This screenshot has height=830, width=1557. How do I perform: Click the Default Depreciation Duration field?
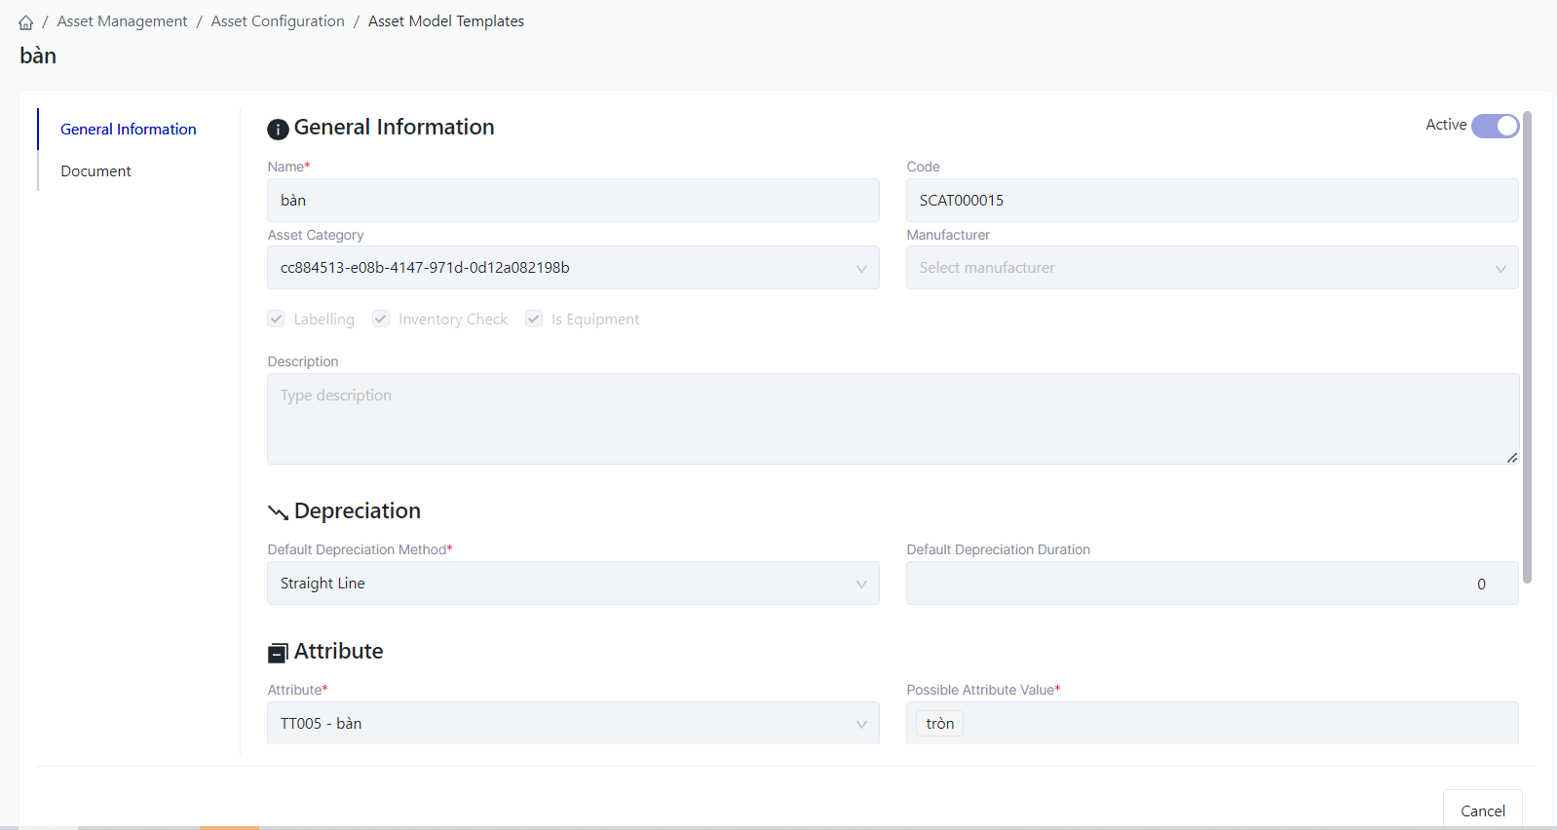(1211, 584)
